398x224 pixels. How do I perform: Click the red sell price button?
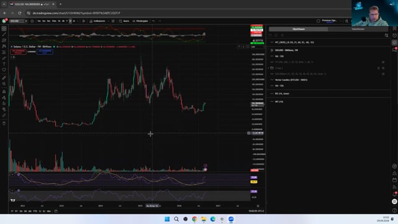coord(18,52)
